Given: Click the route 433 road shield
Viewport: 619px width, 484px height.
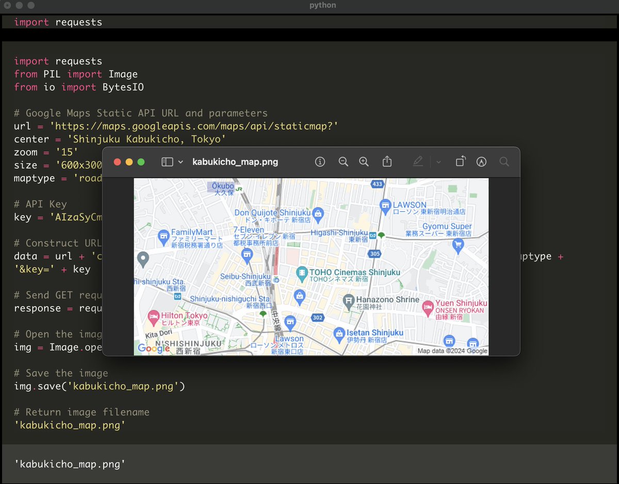Looking at the screenshot, I should pyautogui.click(x=378, y=184).
